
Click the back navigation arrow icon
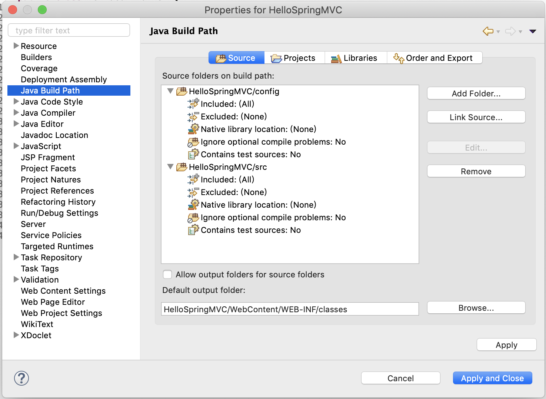tap(488, 31)
